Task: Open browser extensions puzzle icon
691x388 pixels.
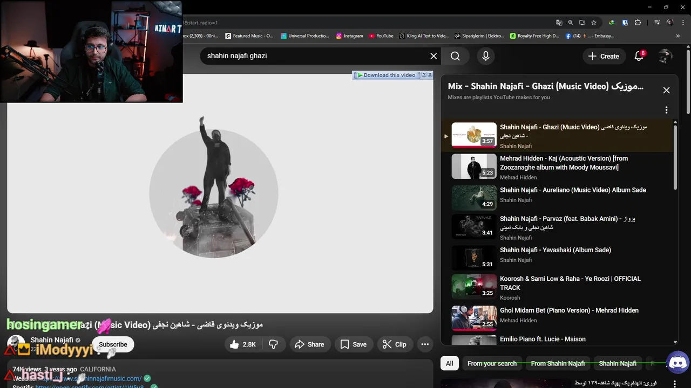Action: pos(638,23)
